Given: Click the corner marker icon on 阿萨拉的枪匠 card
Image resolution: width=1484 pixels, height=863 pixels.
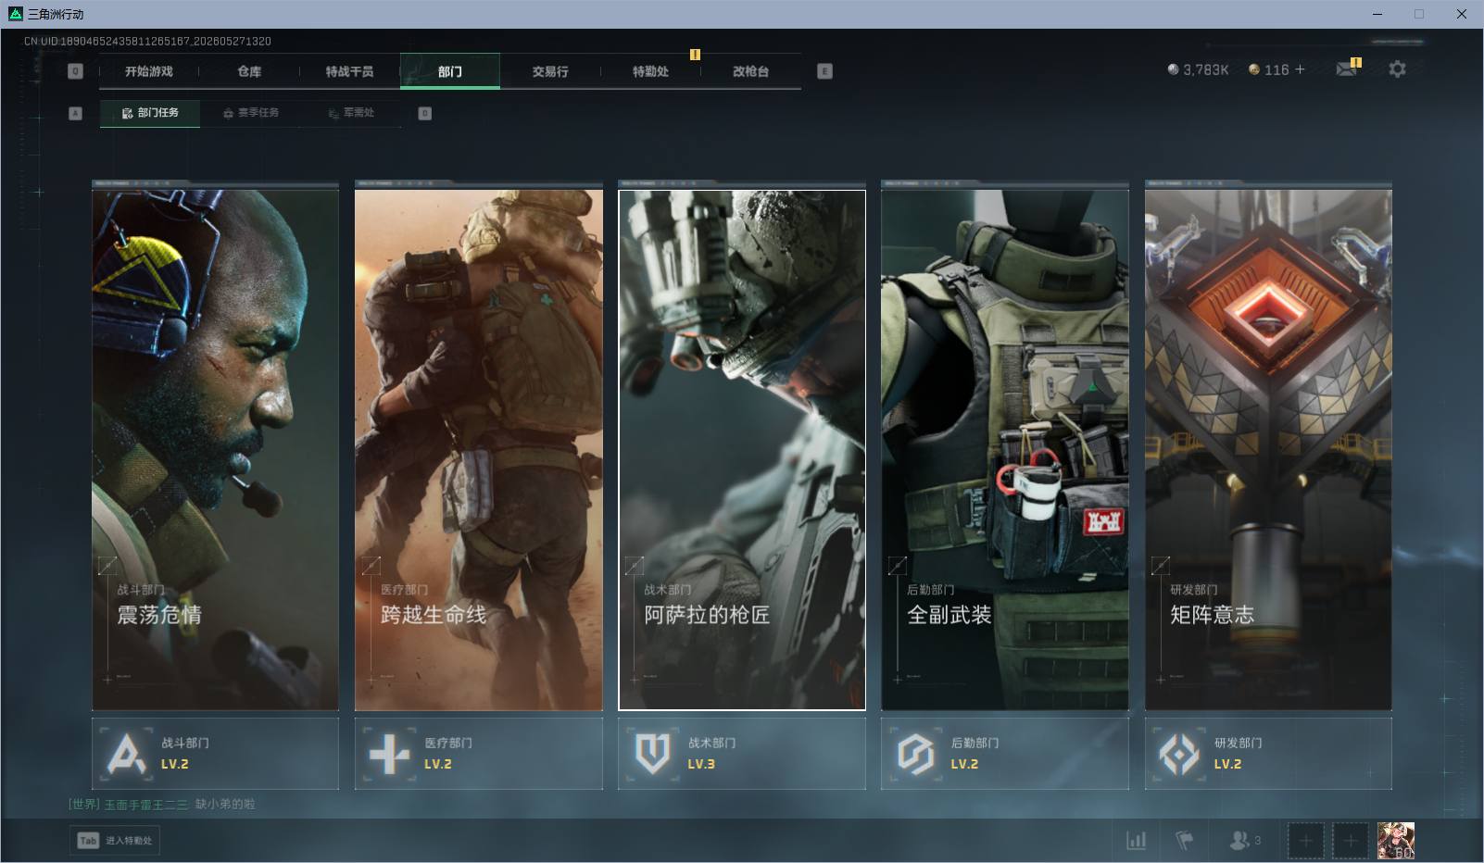Looking at the screenshot, I should [x=634, y=565].
